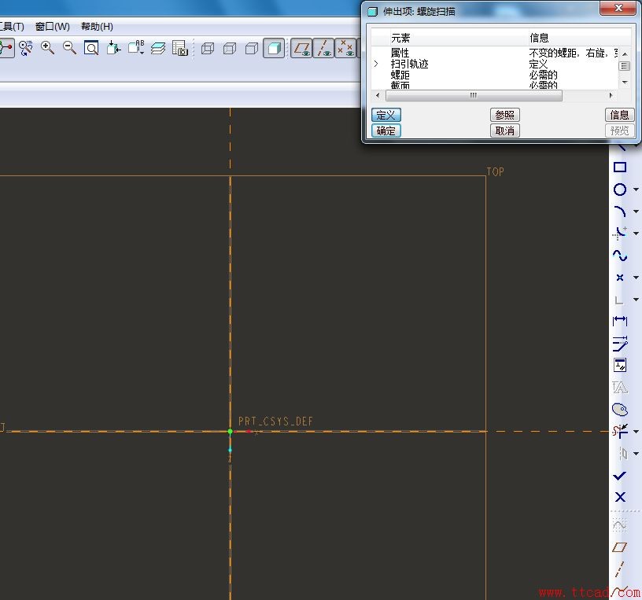Open the 工具 menu
642x600 pixels.
[x=11, y=26]
